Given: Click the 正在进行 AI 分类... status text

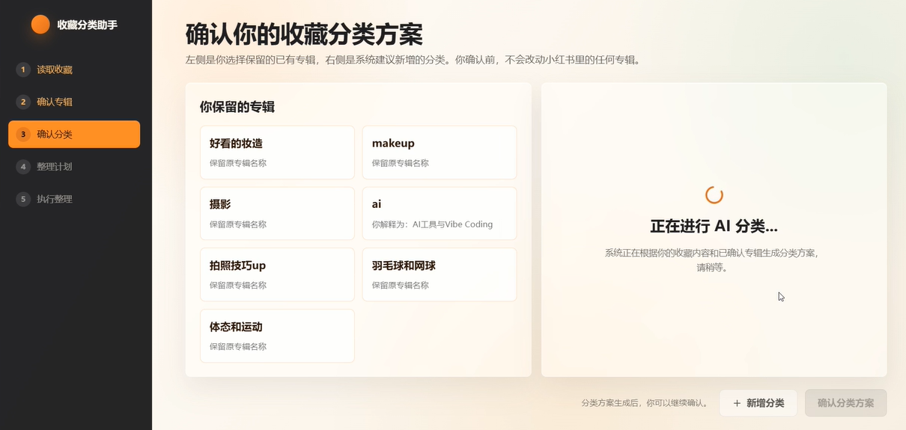Looking at the screenshot, I should [714, 226].
